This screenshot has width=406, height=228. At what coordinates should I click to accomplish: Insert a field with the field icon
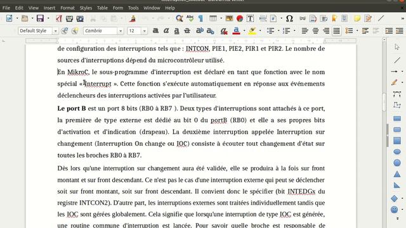(273, 18)
